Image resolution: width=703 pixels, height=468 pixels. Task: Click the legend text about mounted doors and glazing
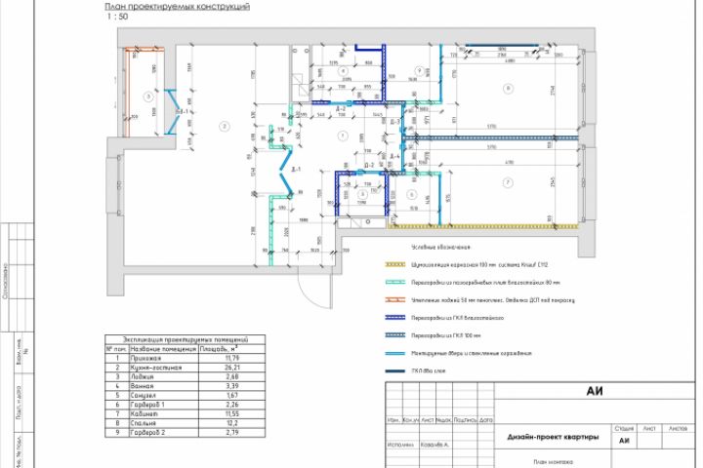(472, 353)
